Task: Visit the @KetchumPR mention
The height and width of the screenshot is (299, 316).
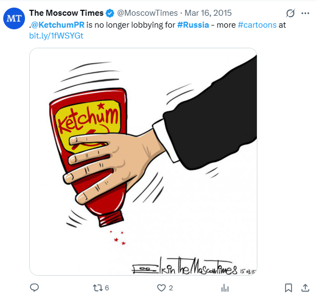Action: [x=58, y=25]
